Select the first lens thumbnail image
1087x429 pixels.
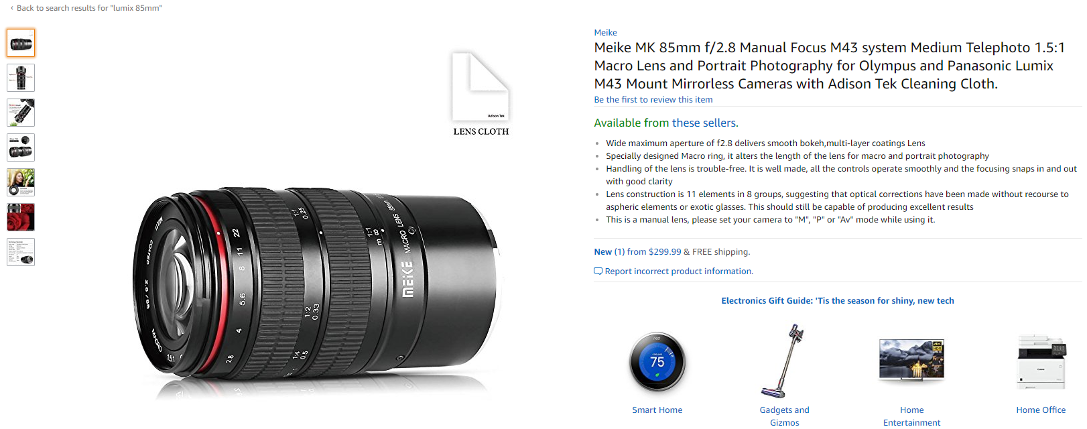pyautogui.click(x=21, y=43)
